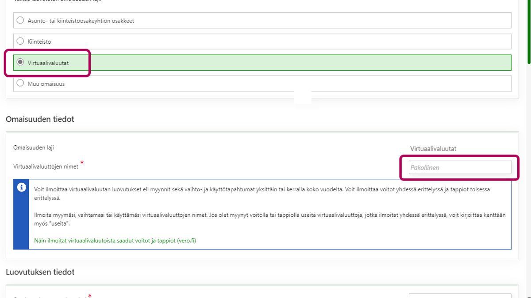The image size is (531, 298).
Task: Click the red asterisk in Luovutuksen tiedot section
Action: (91, 296)
